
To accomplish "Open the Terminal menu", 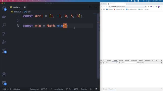I will pos(34,1).
